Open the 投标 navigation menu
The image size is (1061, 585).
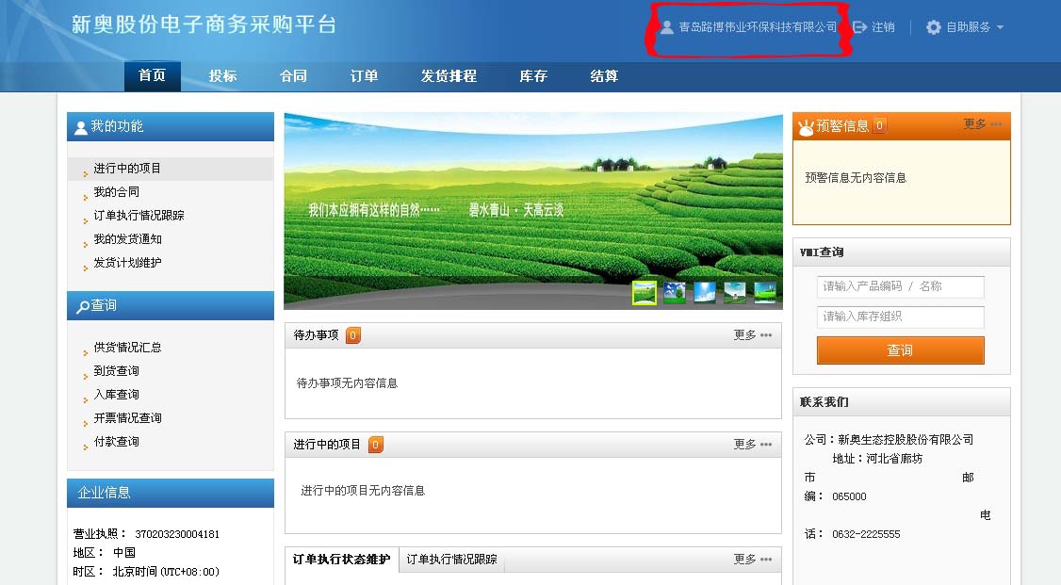(x=222, y=76)
